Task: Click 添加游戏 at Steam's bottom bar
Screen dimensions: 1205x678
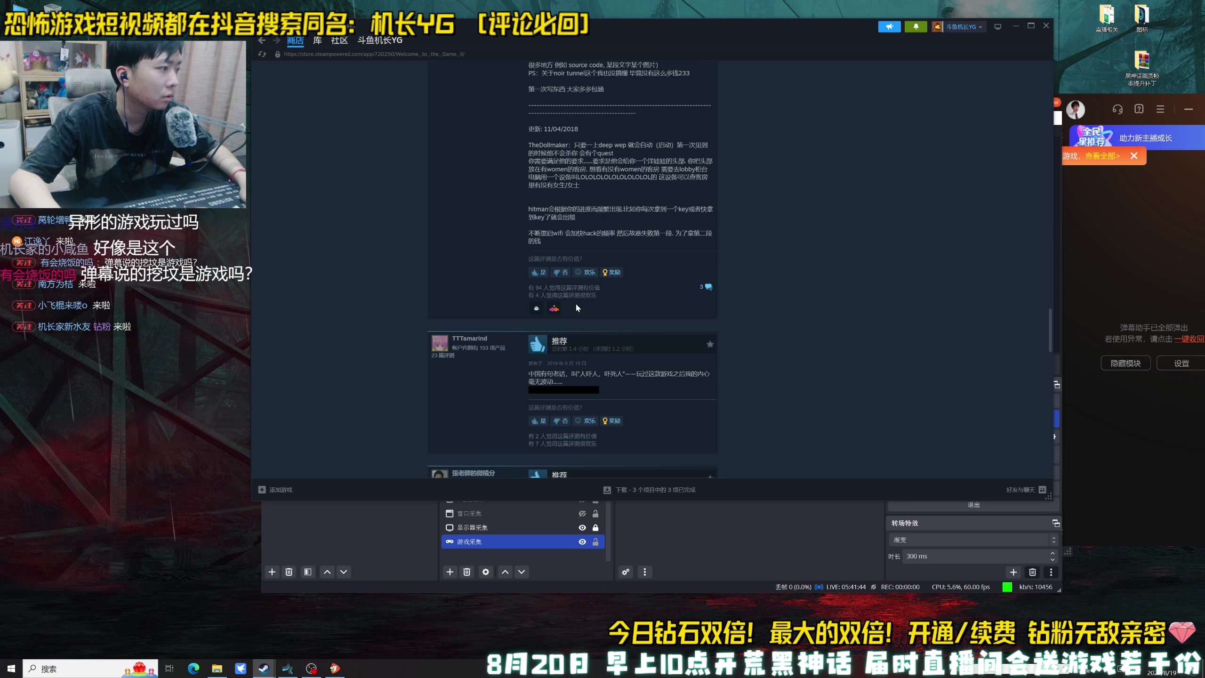Action: pos(275,490)
